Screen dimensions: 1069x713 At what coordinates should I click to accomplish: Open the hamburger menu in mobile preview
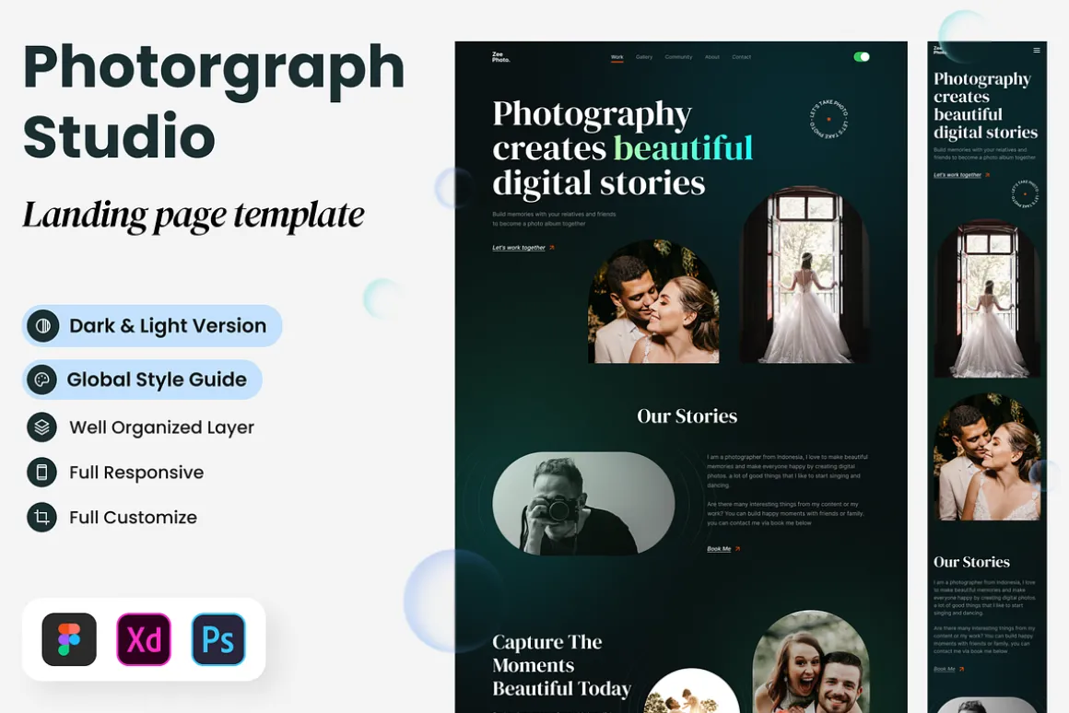click(x=1036, y=51)
